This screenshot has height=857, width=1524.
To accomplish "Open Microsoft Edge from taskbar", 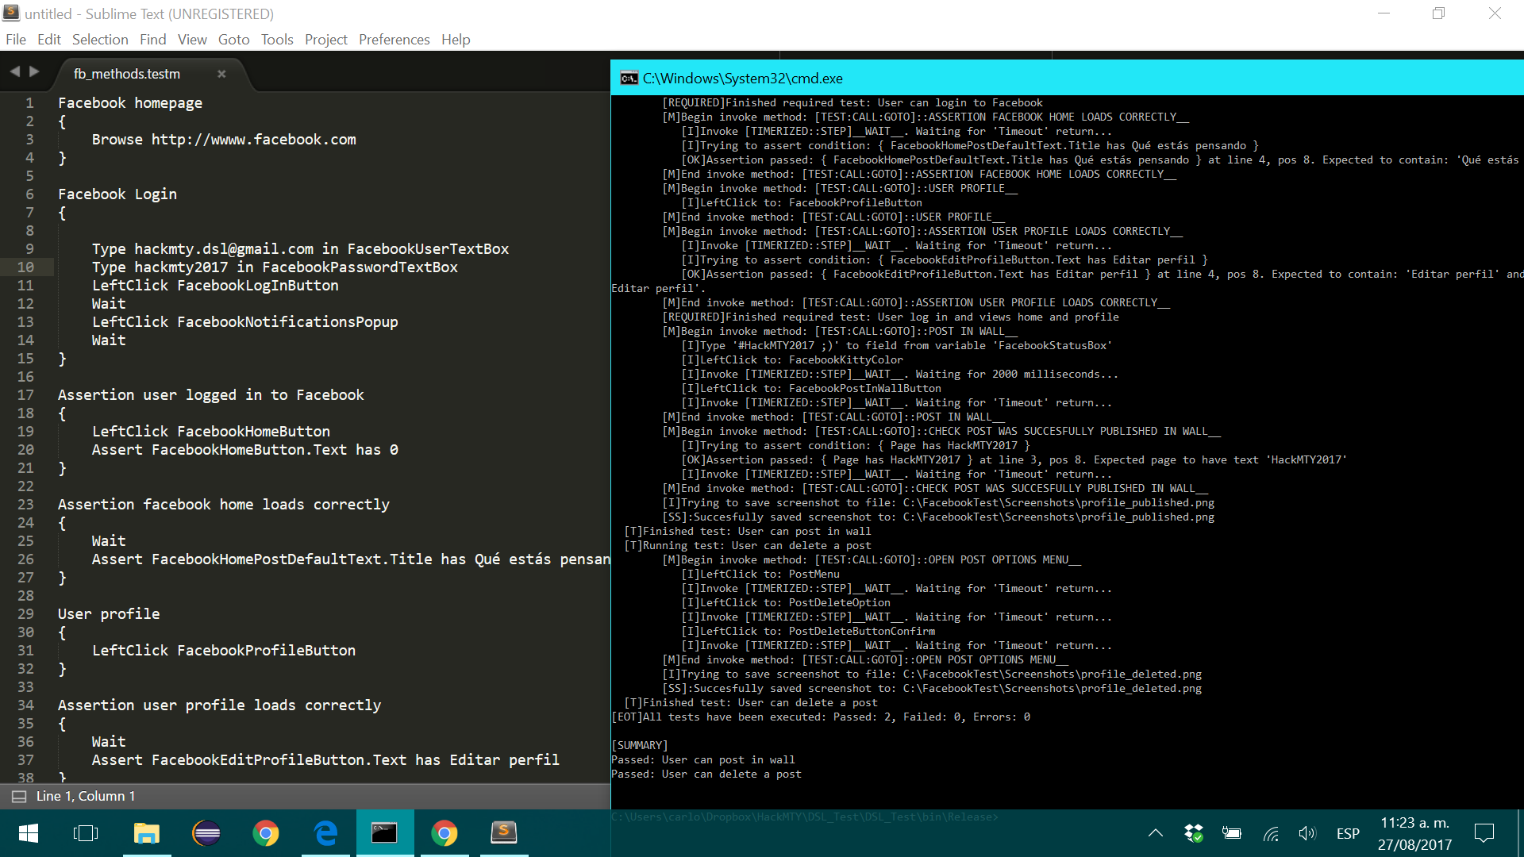I will (x=325, y=833).
